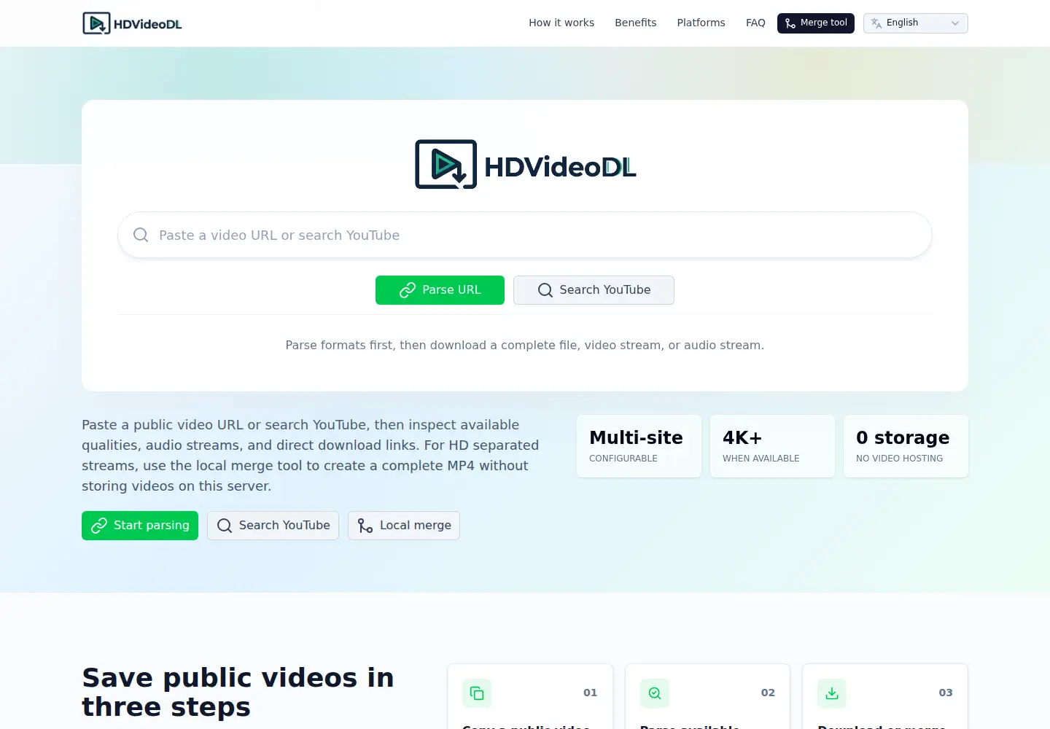Click the 0 storage NO VIDEO HOSTING card
1050x729 pixels.
click(x=906, y=446)
